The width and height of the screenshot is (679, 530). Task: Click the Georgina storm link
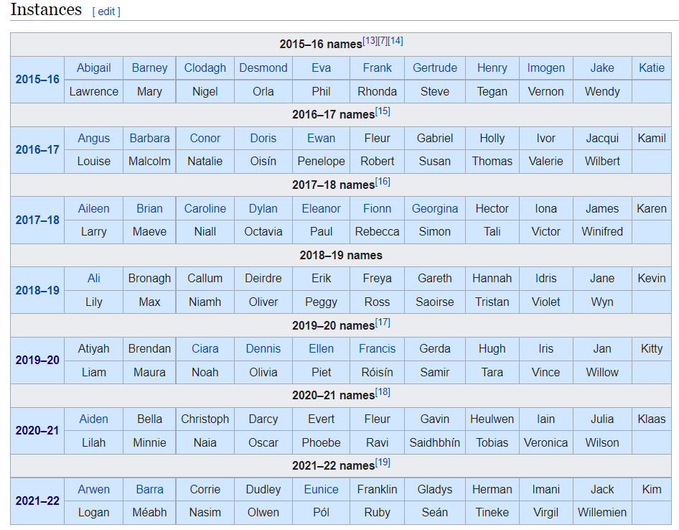[435, 209]
